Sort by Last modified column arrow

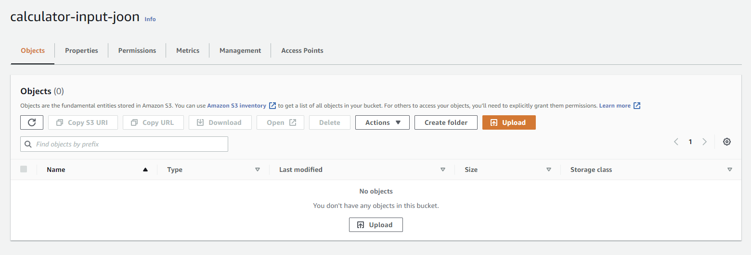coord(443,170)
